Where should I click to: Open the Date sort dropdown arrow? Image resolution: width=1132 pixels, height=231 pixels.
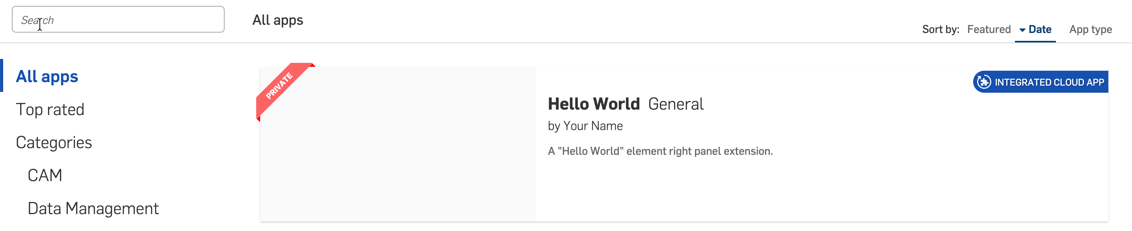tap(1022, 29)
